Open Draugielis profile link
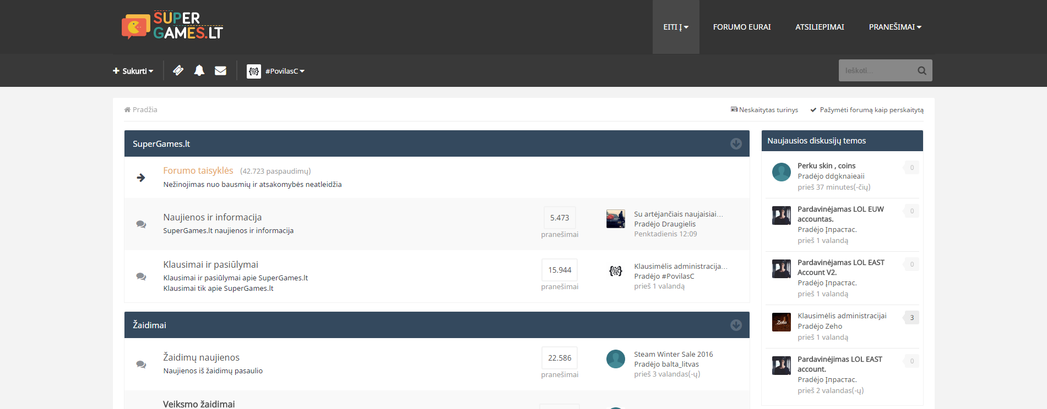The height and width of the screenshot is (409, 1047). [x=679, y=224]
